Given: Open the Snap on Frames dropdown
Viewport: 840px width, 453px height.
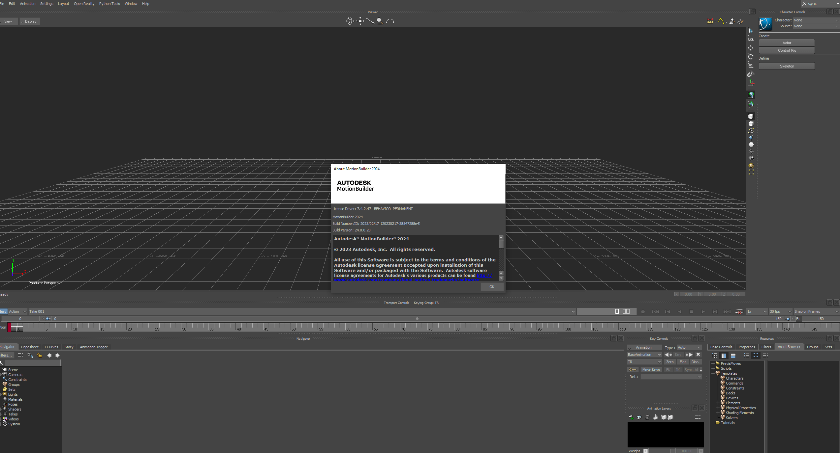Looking at the screenshot, I should click(816, 311).
